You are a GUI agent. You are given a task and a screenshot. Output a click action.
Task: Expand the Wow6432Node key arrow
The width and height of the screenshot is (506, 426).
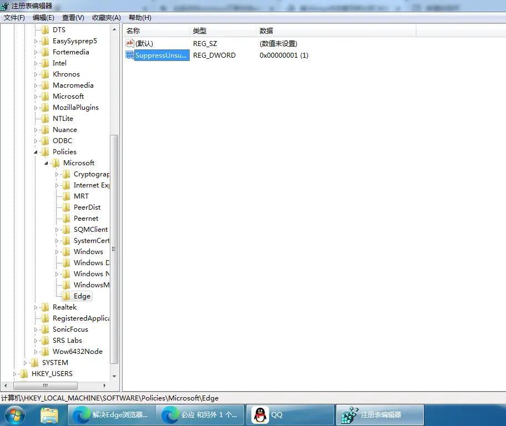(36, 352)
